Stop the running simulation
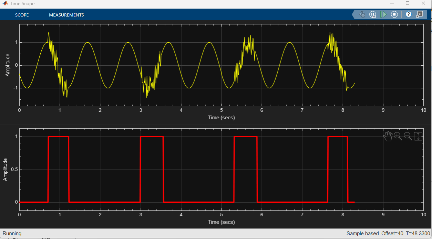The width and height of the screenshot is (432, 239). (394, 14)
